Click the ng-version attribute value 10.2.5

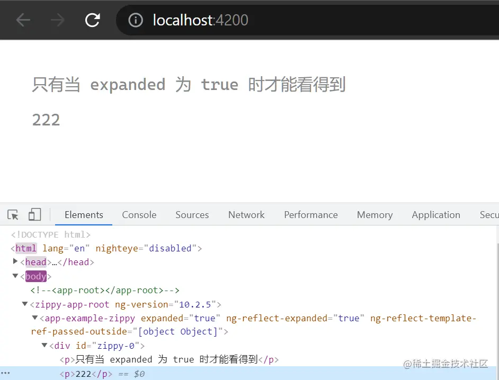point(195,305)
